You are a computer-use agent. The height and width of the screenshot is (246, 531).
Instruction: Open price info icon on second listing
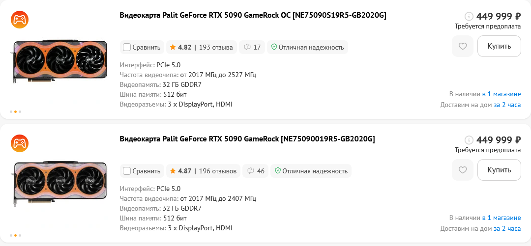tap(469, 140)
